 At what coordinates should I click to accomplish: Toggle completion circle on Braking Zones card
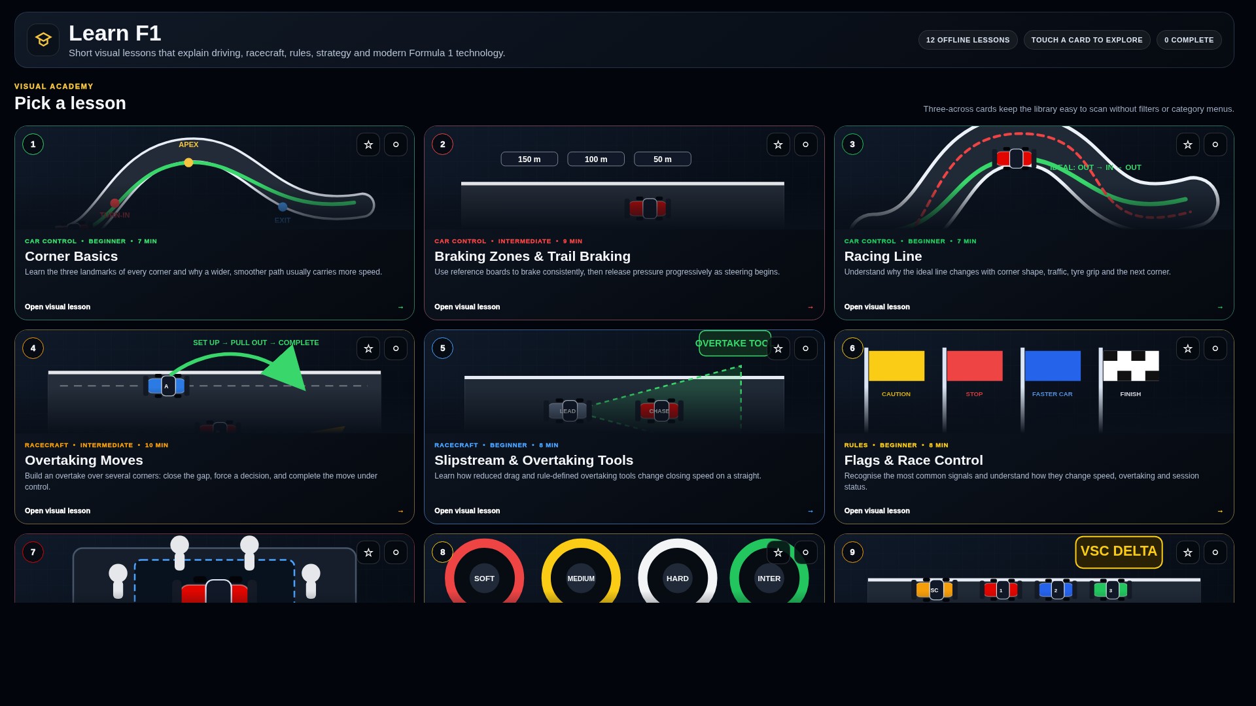[x=805, y=144]
